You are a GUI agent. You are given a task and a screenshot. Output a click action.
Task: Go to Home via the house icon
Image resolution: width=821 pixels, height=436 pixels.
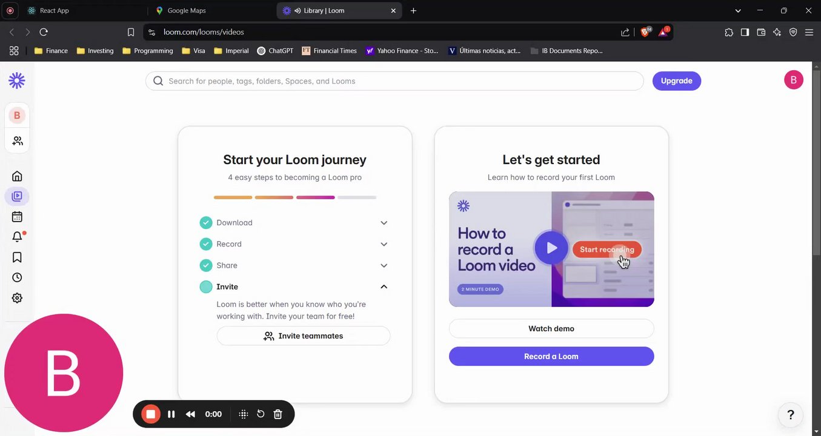tap(17, 176)
